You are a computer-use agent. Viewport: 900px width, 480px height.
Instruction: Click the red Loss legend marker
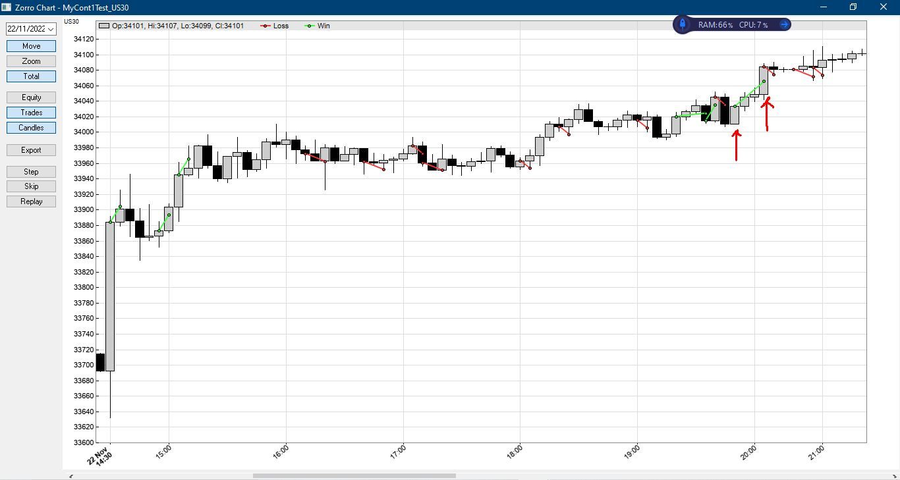(266, 26)
